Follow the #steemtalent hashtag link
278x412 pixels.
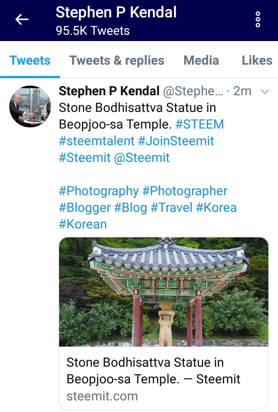pyautogui.click(x=97, y=141)
